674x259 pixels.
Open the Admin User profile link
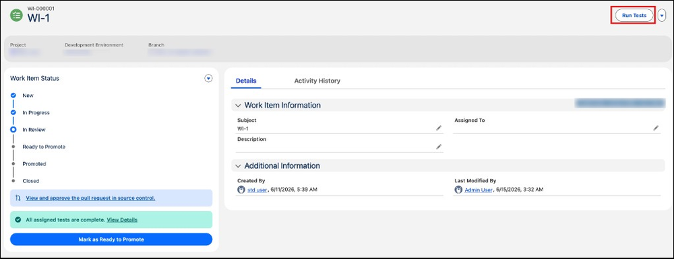pyautogui.click(x=479, y=190)
